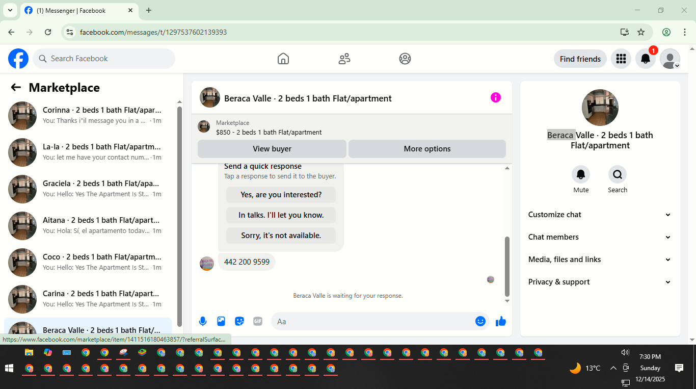This screenshot has width=696, height=389.
Task: Click View buyer button
Action: point(272,149)
